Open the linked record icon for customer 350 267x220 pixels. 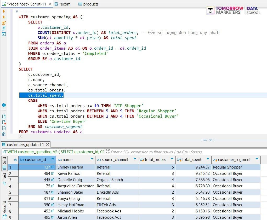coord(53,205)
